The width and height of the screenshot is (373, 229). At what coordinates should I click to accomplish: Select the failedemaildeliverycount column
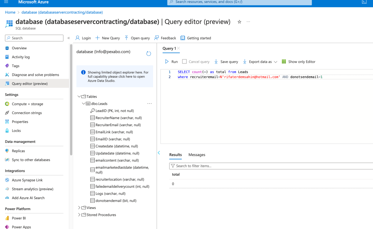pyautogui.click(x=120, y=186)
